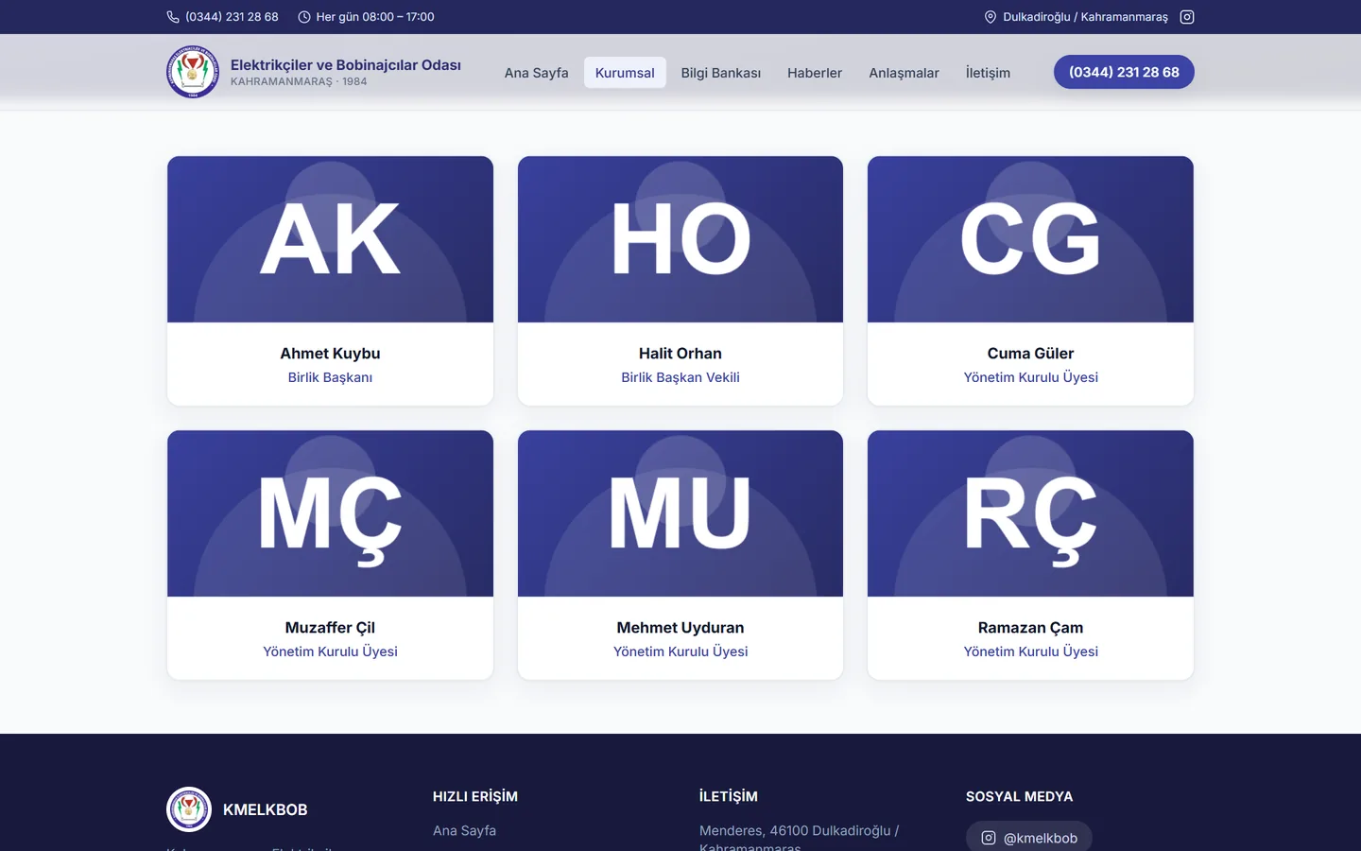Click the name Ramazan Çam

pyautogui.click(x=1030, y=628)
